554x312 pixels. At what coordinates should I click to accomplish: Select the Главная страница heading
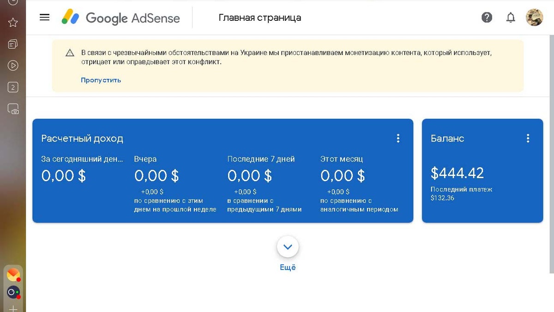(x=259, y=18)
